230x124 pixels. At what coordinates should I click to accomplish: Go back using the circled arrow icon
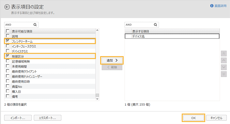[7, 7]
